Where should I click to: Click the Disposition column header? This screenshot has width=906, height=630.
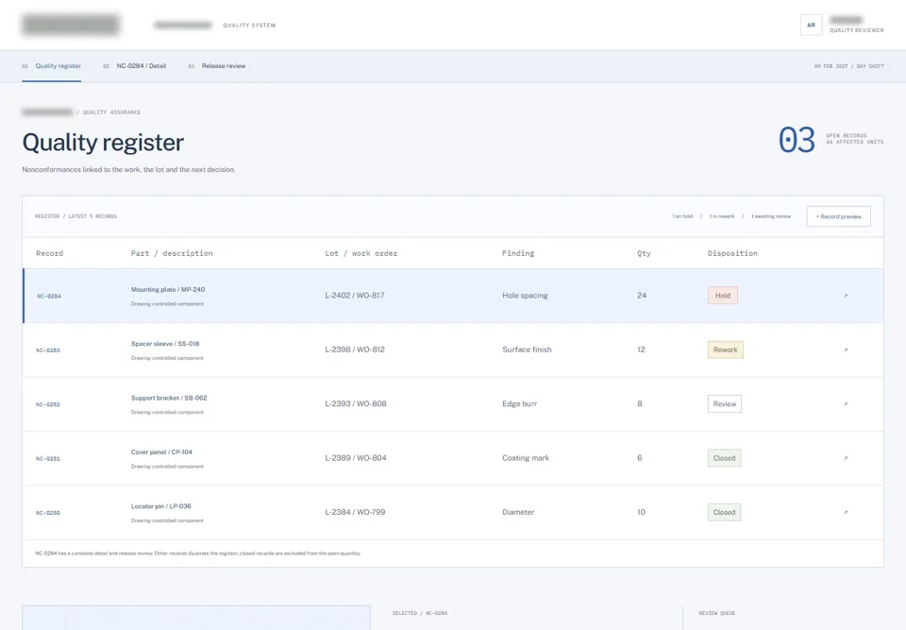coord(732,253)
